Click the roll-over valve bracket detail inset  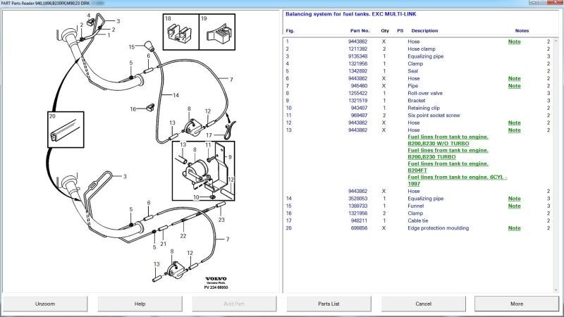pos(204,170)
